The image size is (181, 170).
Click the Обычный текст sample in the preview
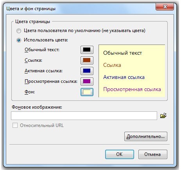tap(122, 53)
